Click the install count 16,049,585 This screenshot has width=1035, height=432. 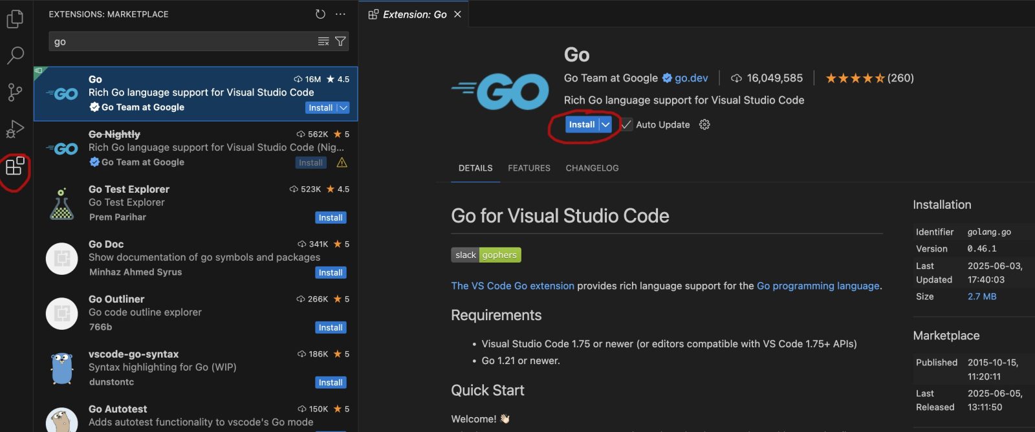coord(767,78)
